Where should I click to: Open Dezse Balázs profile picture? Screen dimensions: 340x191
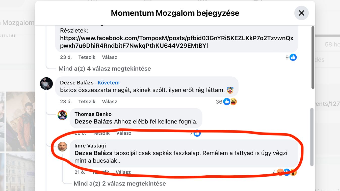(x=46, y=84)
